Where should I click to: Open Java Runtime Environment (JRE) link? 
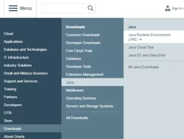coord(154,37)
